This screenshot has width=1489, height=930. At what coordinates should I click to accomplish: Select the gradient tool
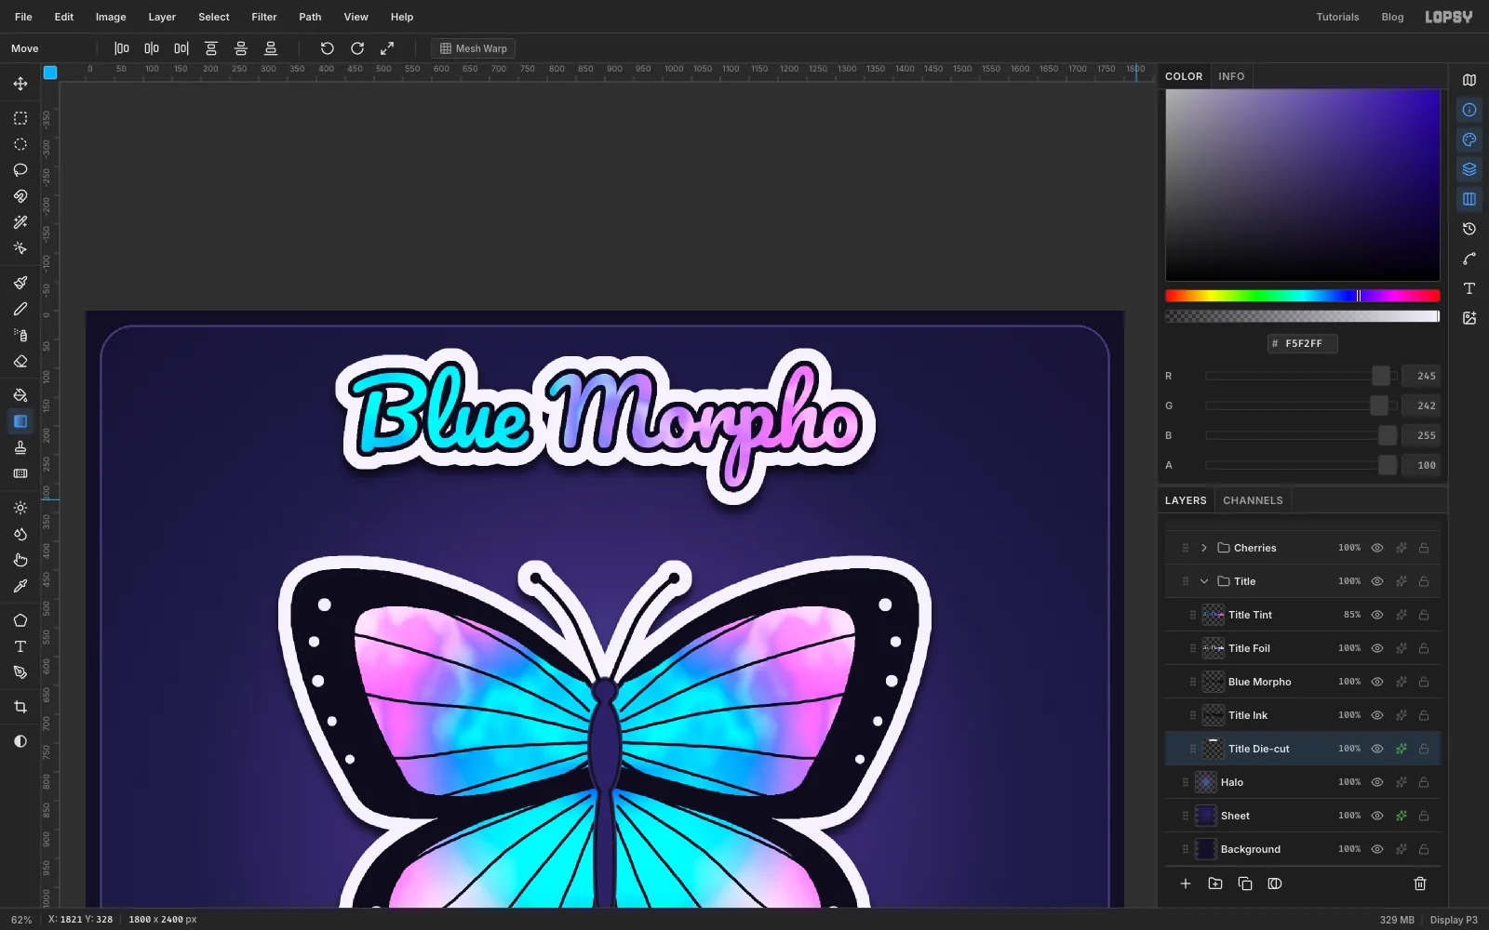point(20,421)
